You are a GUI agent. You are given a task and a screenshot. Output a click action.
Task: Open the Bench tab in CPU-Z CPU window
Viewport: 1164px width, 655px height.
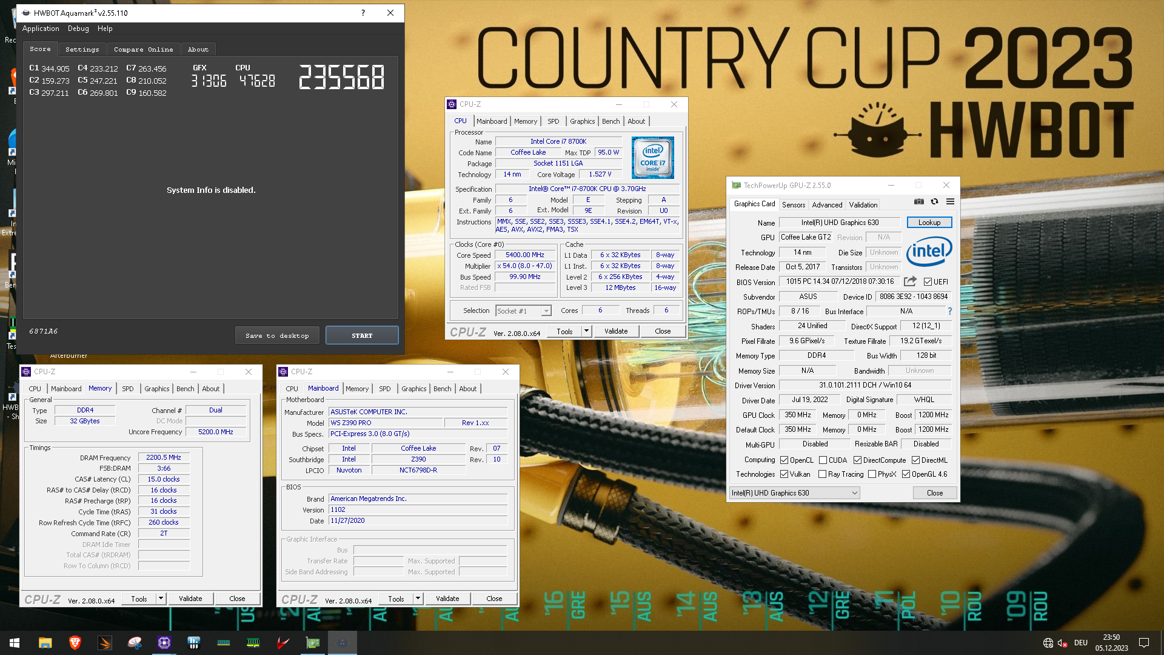point(610,121)
